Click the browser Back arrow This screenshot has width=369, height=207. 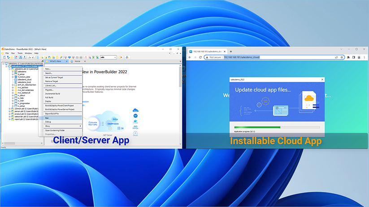pos(190,57)
